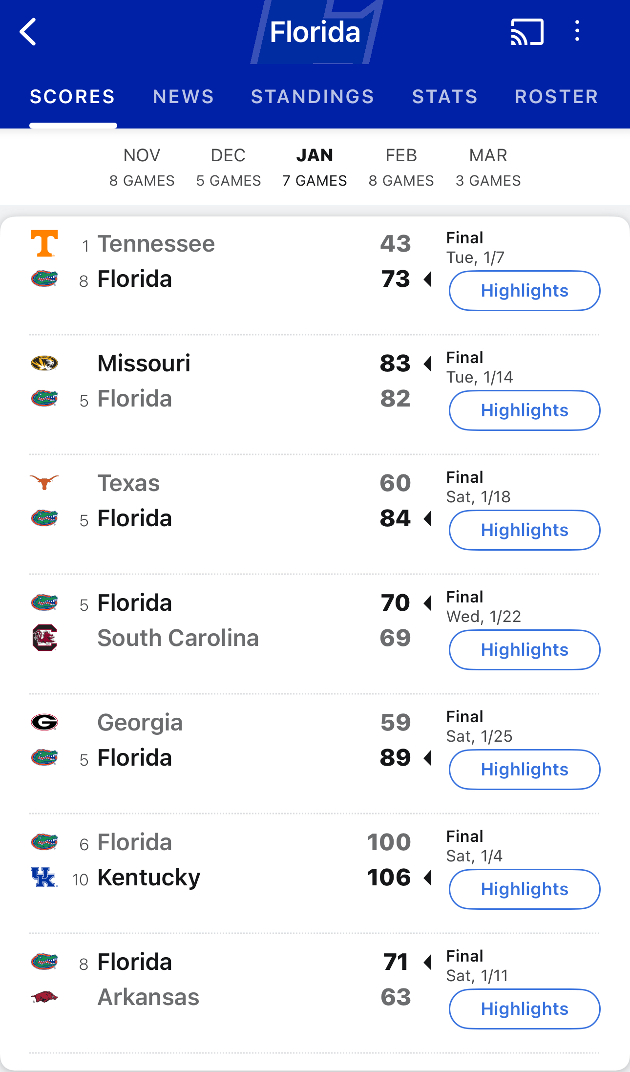Image resolution: width=630 pixels, height=1072 pixels.
Task: Switch to the News tab
Action: tap(184, 97)
